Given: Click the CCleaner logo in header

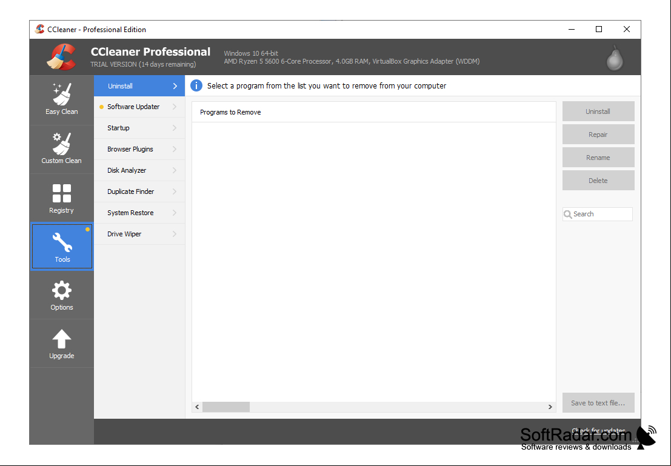Looking at the screenshot, I should (x=62, y=56).
